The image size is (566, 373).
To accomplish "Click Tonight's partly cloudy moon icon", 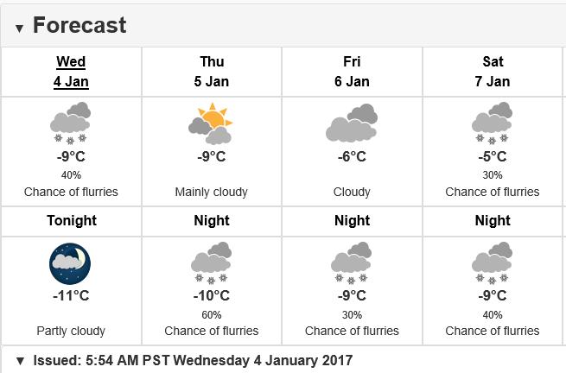I will click(x=71, y=262).
